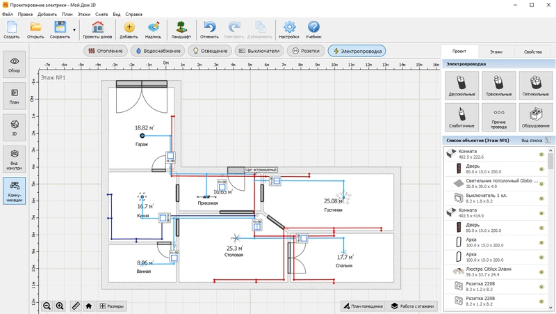The width and height of the screenshot is (556, 314).
Task: Switch to the Этажи panel tab
Action: (x=496, y=52)
